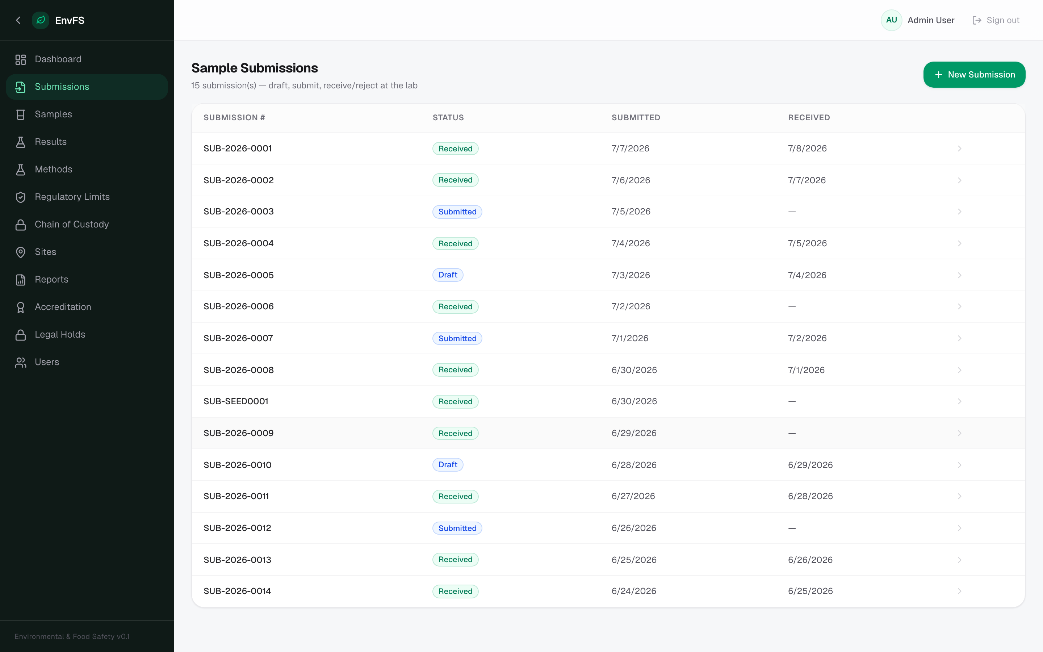Click the AU avatar circle
Viewport: 1043px width, 652px height.
pyautogui.click(x=891, y=20)
